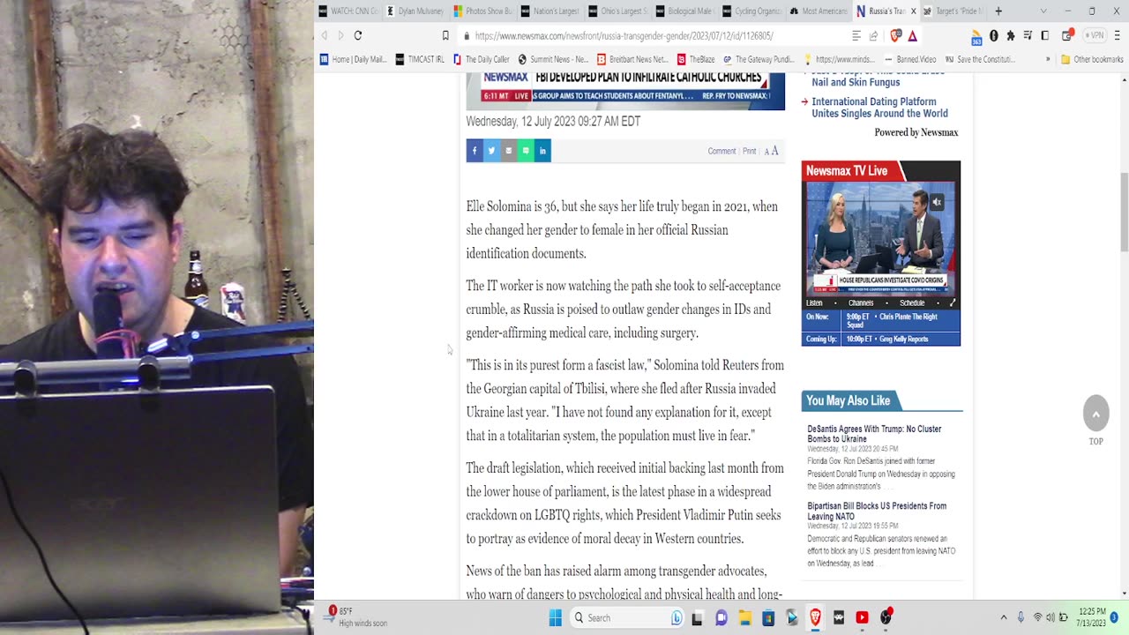Open the Brave Shields lion icon
Viewport: 1129px width, 635px height.
point(896,35)
